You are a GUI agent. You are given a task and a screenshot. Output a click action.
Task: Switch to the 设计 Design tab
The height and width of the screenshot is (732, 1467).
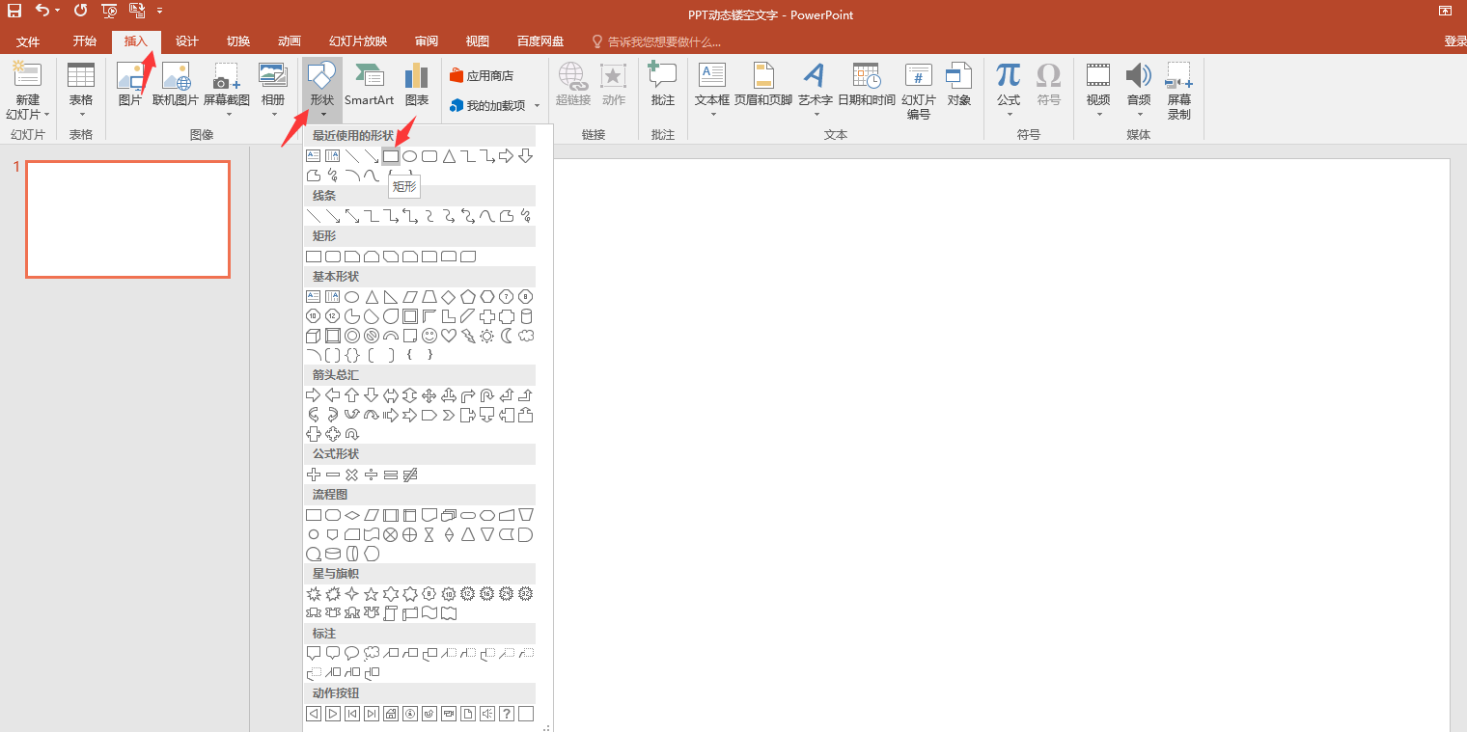point(187,41)
